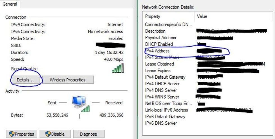The image size is (275, 139).
Task: Open Wireless Properties
Action: click(68, 80)
